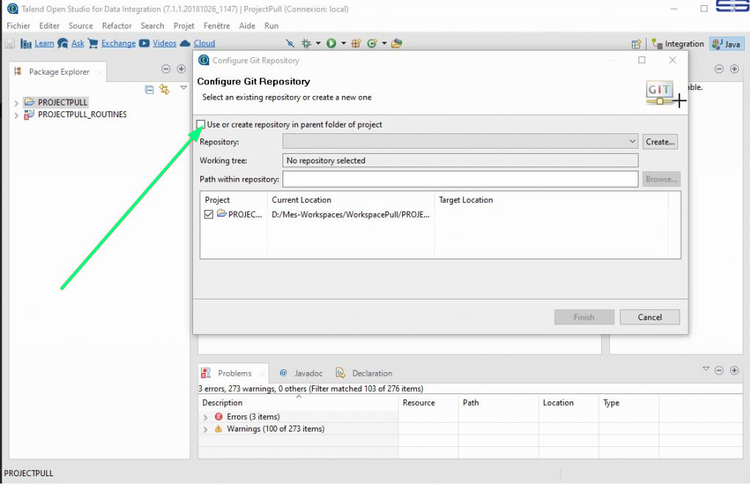Image resolution: width=750 pixels, height=485 pixels.
Task: Click the Open Type icon
Action: 396,43
